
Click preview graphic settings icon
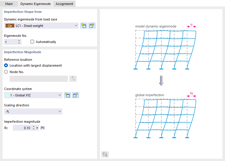[105, 155]
